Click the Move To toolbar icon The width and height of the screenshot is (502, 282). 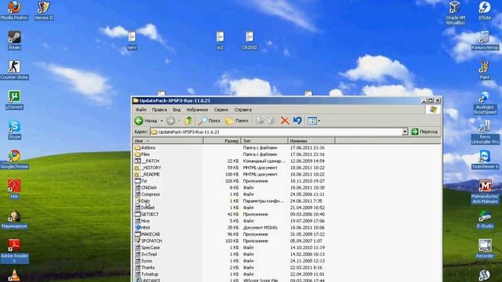pyautogui.click(x=260, y=121)
